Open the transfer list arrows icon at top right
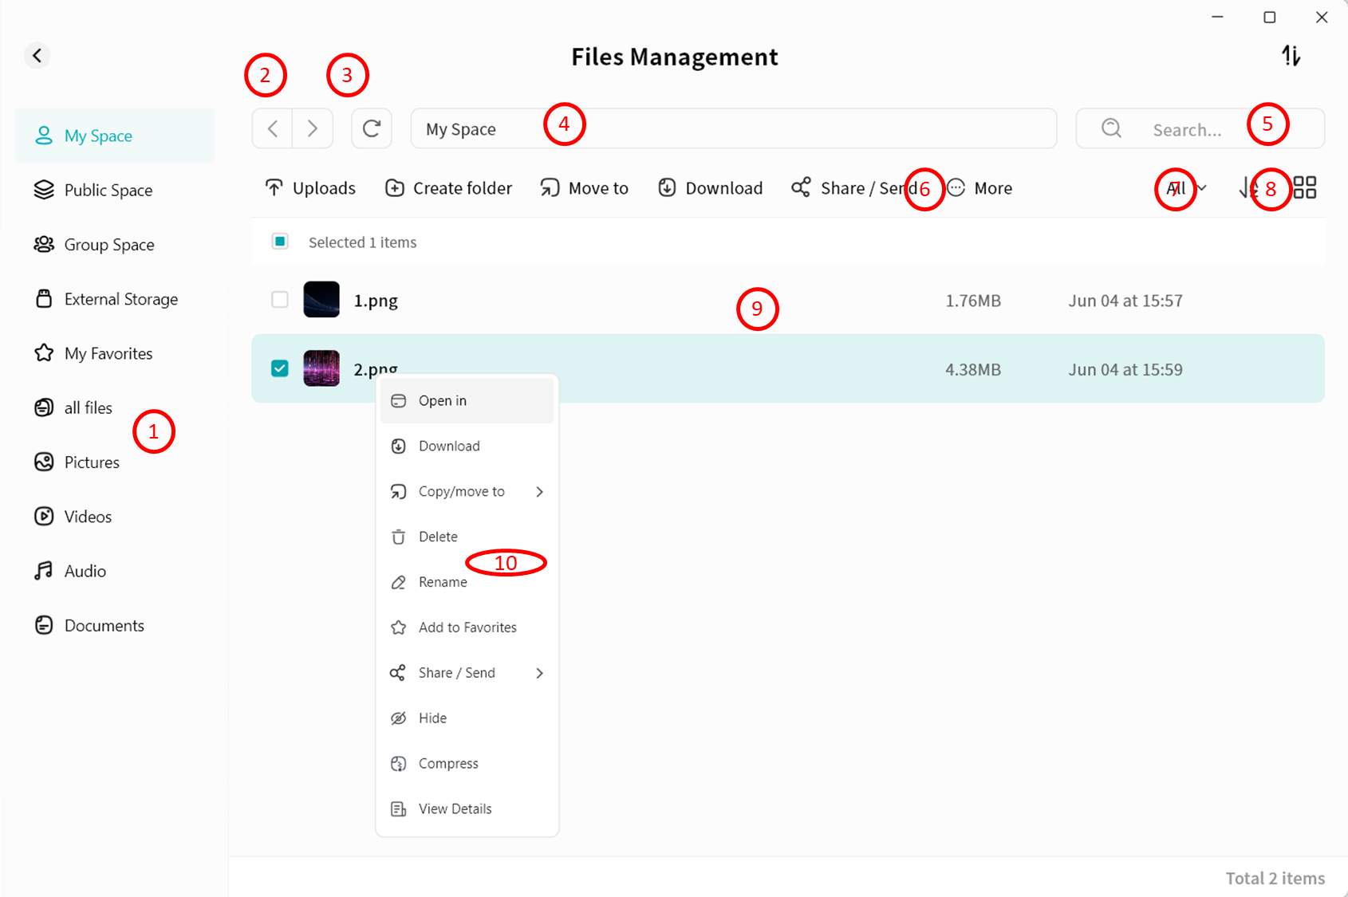 1291,56
